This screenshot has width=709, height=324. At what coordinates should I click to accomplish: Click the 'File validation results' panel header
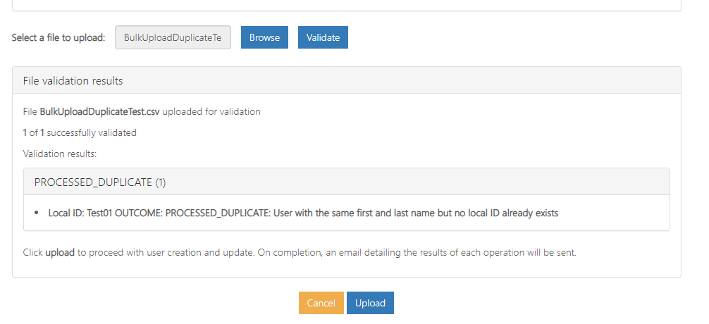(346, 80)
